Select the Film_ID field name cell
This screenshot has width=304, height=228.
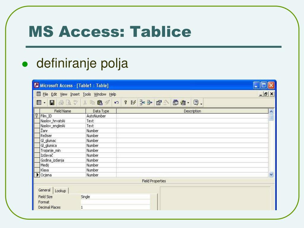pos(63,116)
